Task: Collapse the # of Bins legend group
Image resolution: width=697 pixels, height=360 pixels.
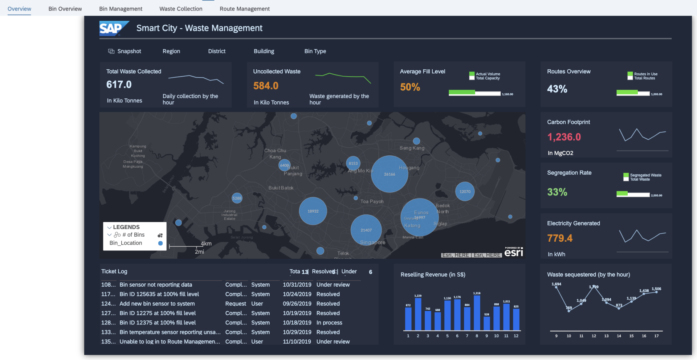Action: 109,235
